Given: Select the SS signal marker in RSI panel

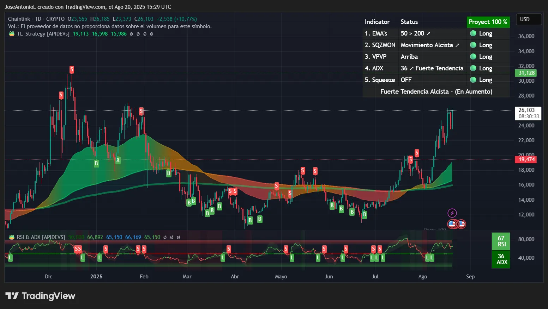Looking at the screenshot, I should pyautogui.click(x=78, y=249).
